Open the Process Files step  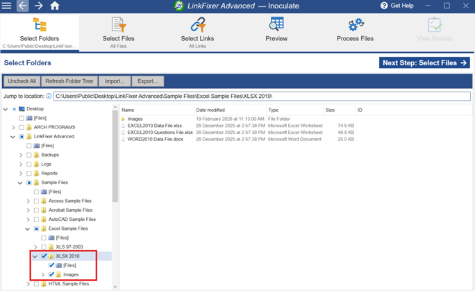[x=355, y=30]
